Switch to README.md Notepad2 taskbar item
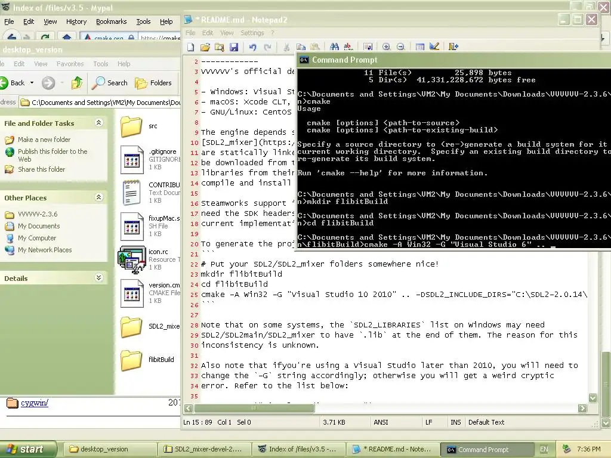 pyautogui.click(x=393, y=449)
